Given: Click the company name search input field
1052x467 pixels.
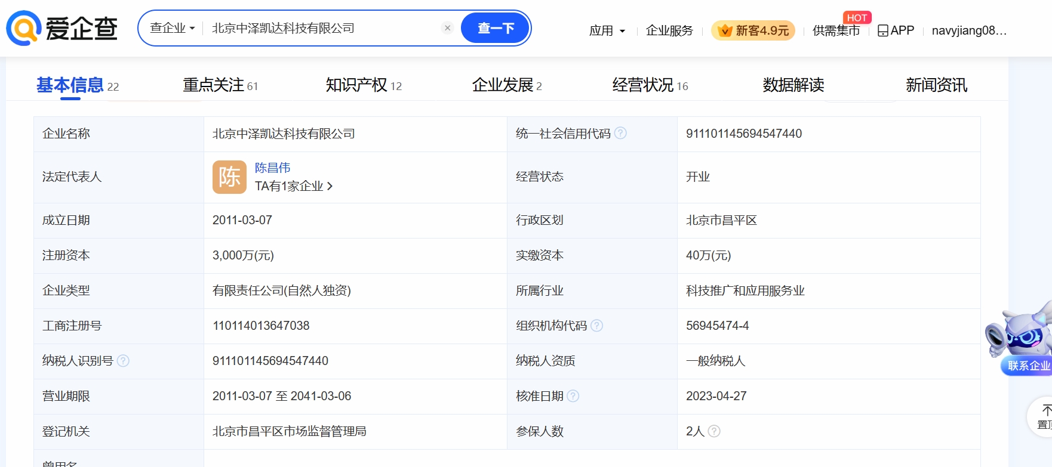Looking at the screenshot, I should click(322, 28).
